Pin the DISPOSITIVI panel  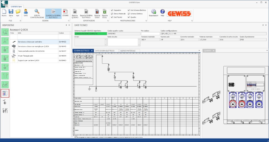[x=66, y=25]
